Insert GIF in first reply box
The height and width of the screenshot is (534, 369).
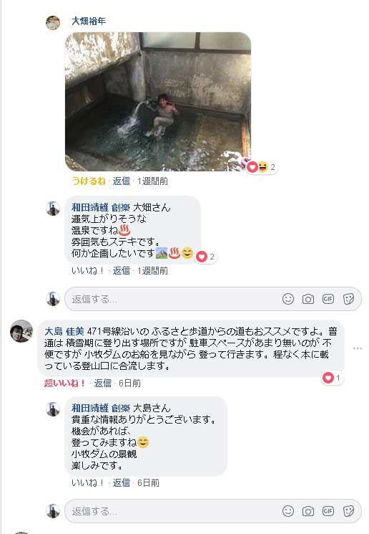(328, 299)
